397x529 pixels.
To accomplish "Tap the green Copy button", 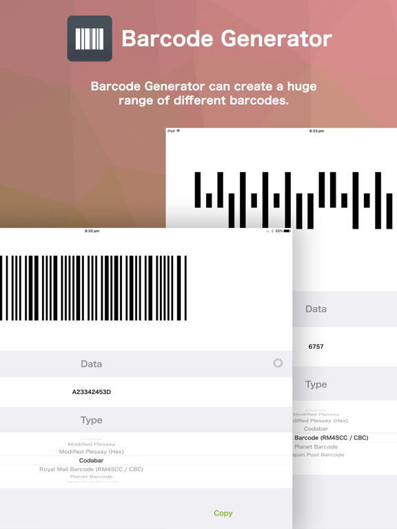I will pyautogui.click(x=223, y=513).
